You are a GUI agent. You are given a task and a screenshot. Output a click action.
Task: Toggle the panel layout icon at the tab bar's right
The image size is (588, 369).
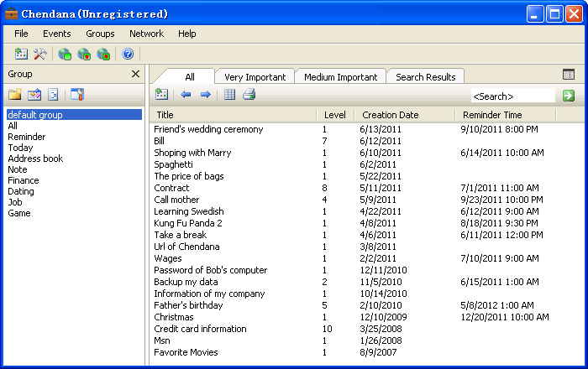569,75
